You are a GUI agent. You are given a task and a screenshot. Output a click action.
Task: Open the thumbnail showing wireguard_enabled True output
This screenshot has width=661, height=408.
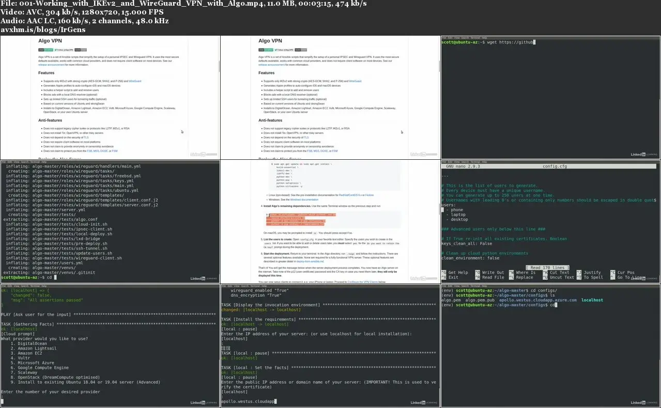(x=330, y=345)
